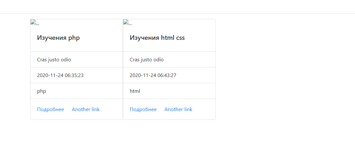Open "Подробнее" link in the php card
The height and width of the screenshot is (148, 355).
[51, 109]
